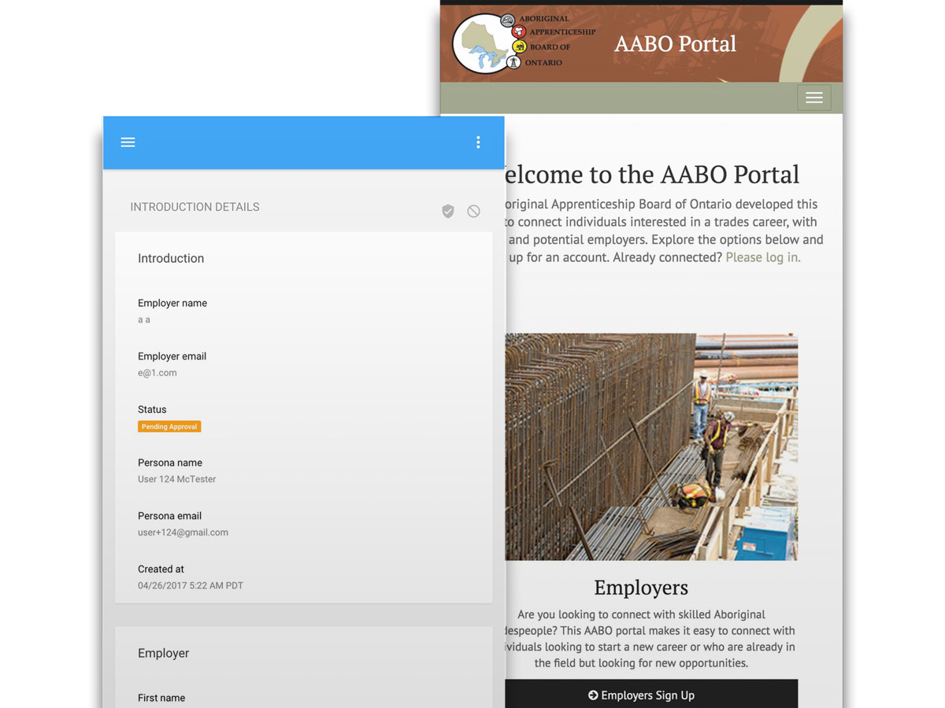Click the "Pending Approval" status badge

[169, 426]
